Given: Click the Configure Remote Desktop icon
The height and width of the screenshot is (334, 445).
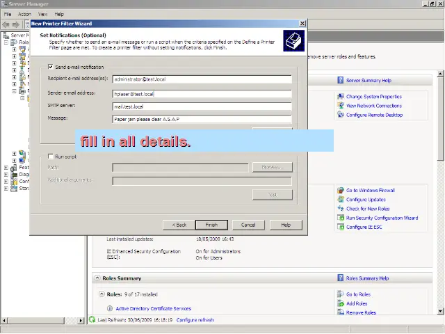Looking at the screenshot, I should pos(341,115).
